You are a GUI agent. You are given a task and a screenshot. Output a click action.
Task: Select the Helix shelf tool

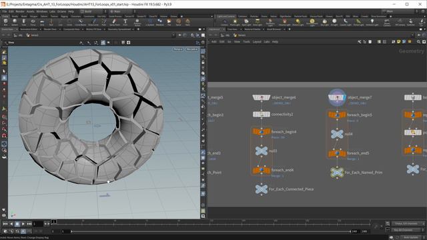187,22
